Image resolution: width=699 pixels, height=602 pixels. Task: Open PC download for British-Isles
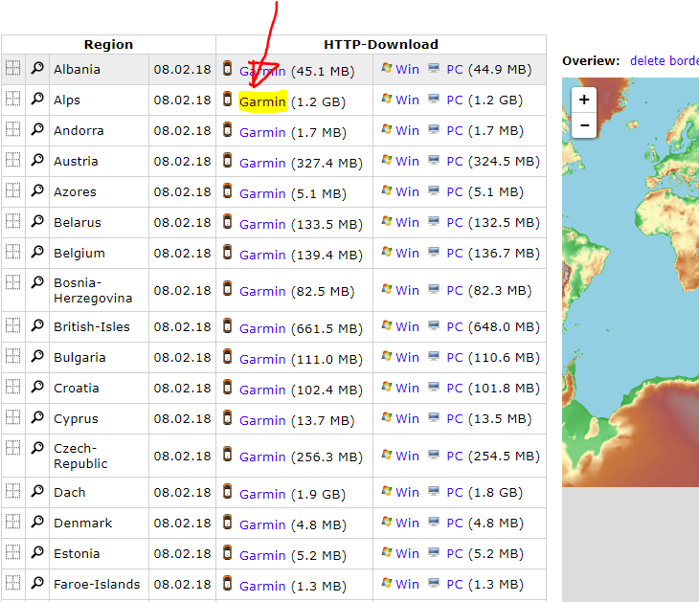(x=455, y=326)
